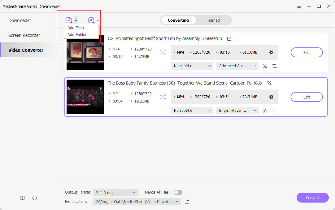335x210 pixels.
Task: Toggle the Merge All Files switch
Action: pyautogui.click(x=178, y=192)
